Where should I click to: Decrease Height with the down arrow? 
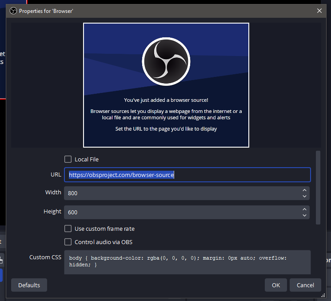click(304, 215)
